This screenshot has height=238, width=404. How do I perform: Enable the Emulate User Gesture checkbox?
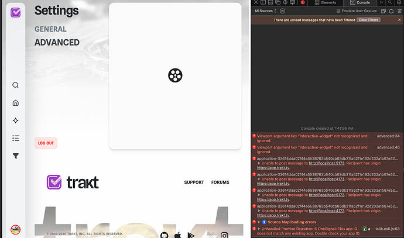pos(338,11)
